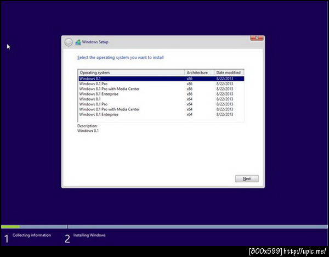This screenshot has width=329, height=257.
Task: Click date 8/22/2013 in Windows 8.1 Pro x86 row
Action: (x=225, y=83)
